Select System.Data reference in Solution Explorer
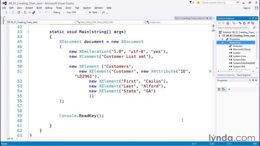Image resolution: width=260 pixels, height=146 pixels. pyautogui.click(x=239, y=60)
